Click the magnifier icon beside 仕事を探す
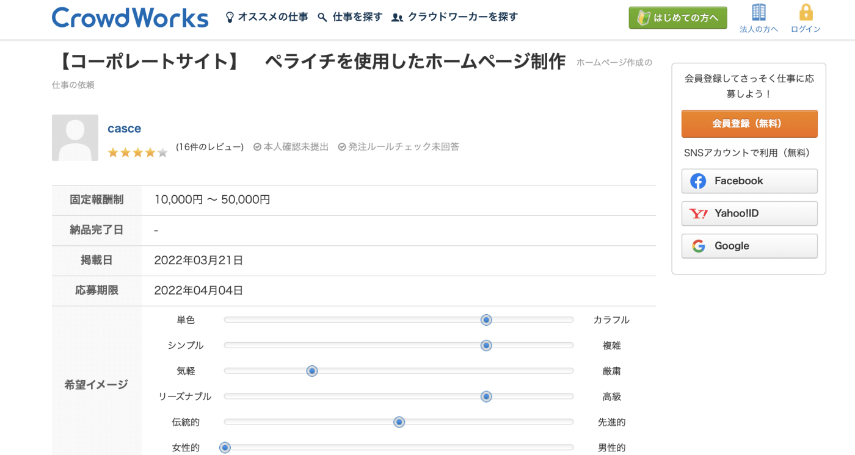 click(x=322, y=17)
